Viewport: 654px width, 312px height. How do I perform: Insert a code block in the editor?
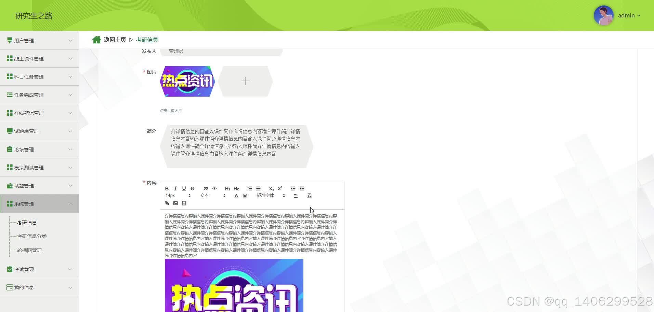[214, 188]
